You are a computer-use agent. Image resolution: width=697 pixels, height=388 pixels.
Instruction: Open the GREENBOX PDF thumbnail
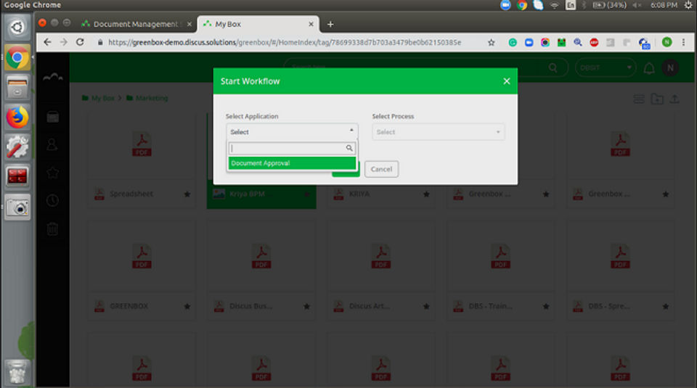pos(142,257)
